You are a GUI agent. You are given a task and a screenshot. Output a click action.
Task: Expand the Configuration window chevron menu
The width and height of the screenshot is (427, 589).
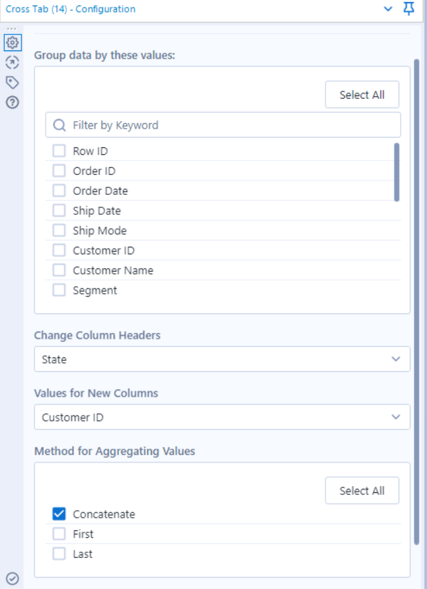(388, 8)
